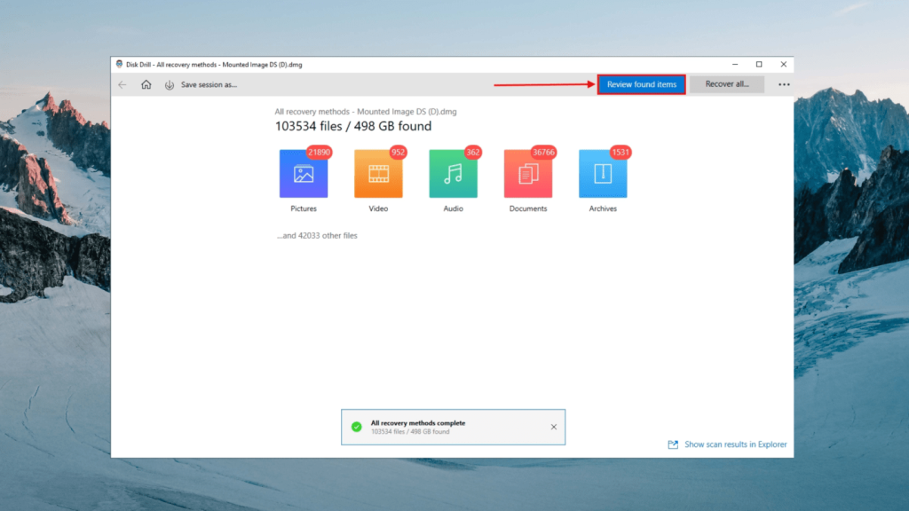Open the Archives category tile

pyautogui.click(x=603, y=175)
